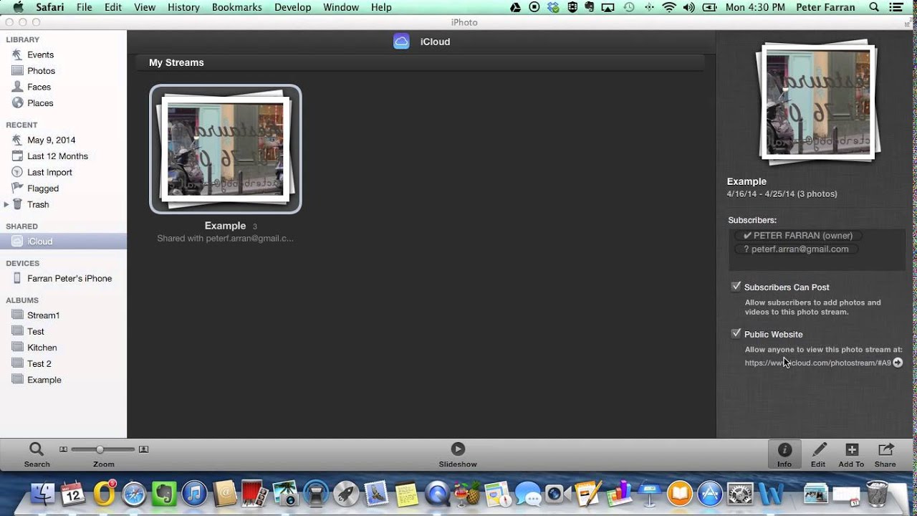Expand the Trash disclosure triangle
This screenshot has height=516, width=917.
click(x=6, y=204)
